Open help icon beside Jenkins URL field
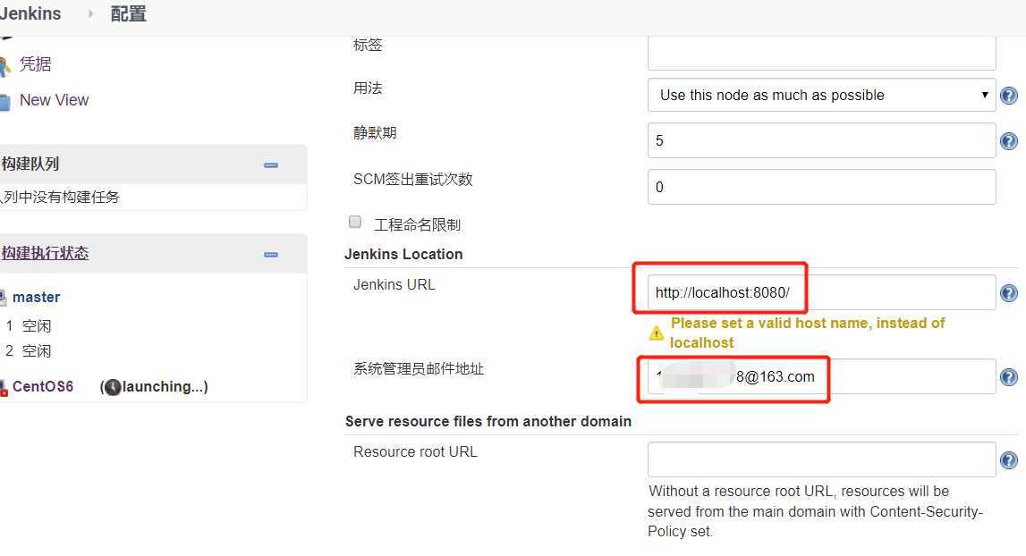Image resolution: width=1026 pixels, height=556 pixels. point(1009,293)
